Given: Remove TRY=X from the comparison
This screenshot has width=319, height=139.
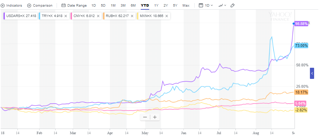Looking at the screenshot, I should (x=66, y=16).
